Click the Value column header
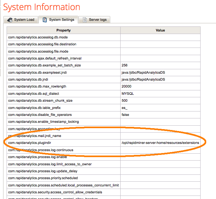This screenshot has width=216, height=199. click(160, 30)
